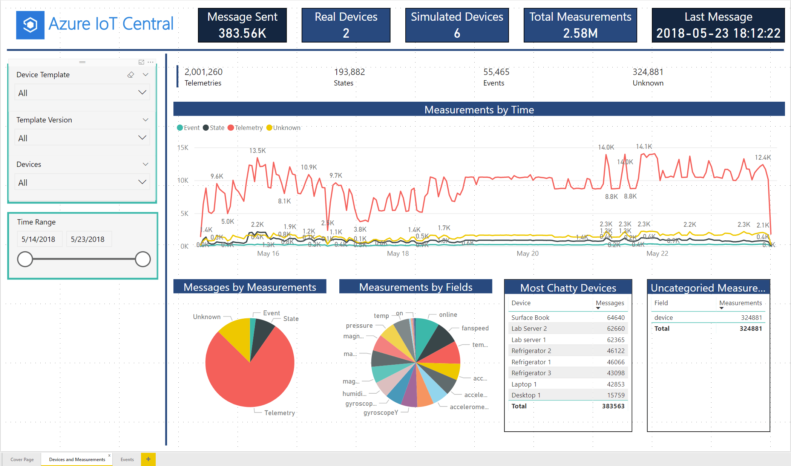Toggle the Event legend item
Viewport: 791px width, 466px height.
pos(188,128)
